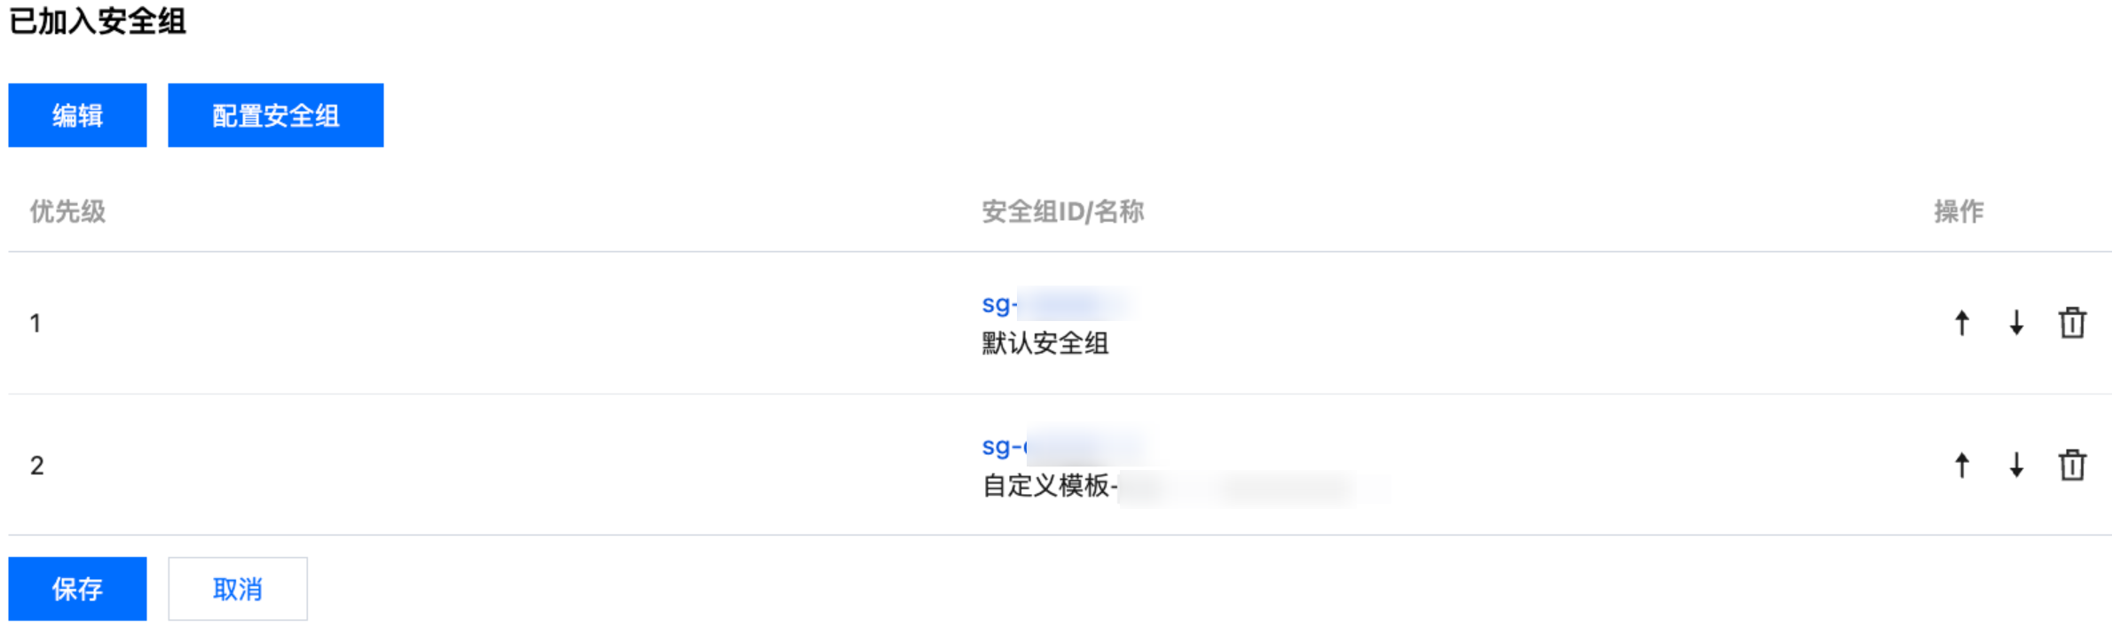The width and height of the screenshot is (2112, 627).
Task: Save changes with the 保存 button
Action: coord(77,589)
